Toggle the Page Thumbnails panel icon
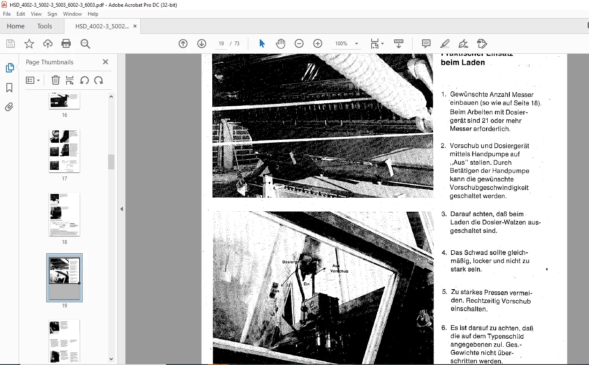This screenshot has width=589, height=365. (x=9, y=68)
